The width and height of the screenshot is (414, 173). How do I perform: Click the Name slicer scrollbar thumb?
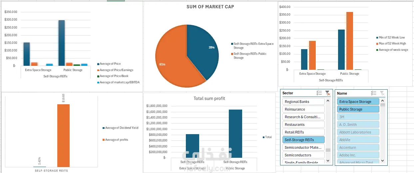coord(383,105)
